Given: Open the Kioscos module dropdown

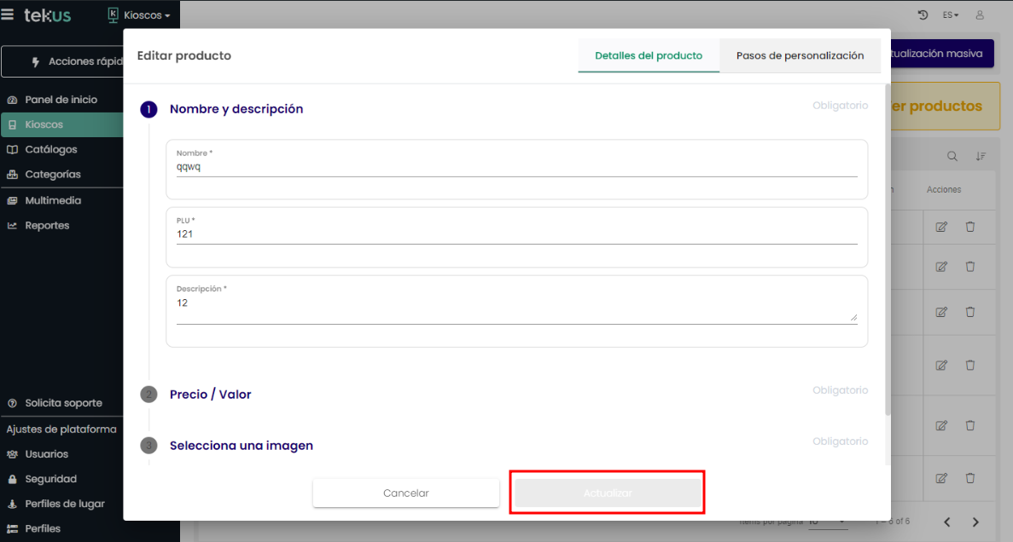Looking at the screenshot, I should point(140,15).
